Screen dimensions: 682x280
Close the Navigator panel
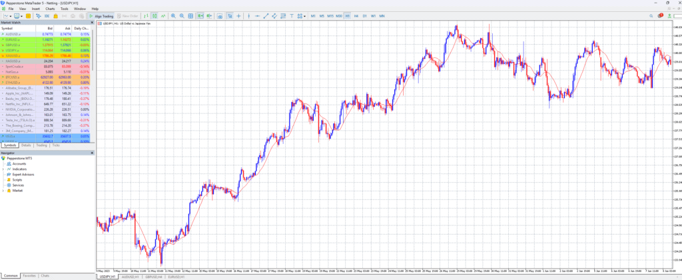click(x=92, y=153)
